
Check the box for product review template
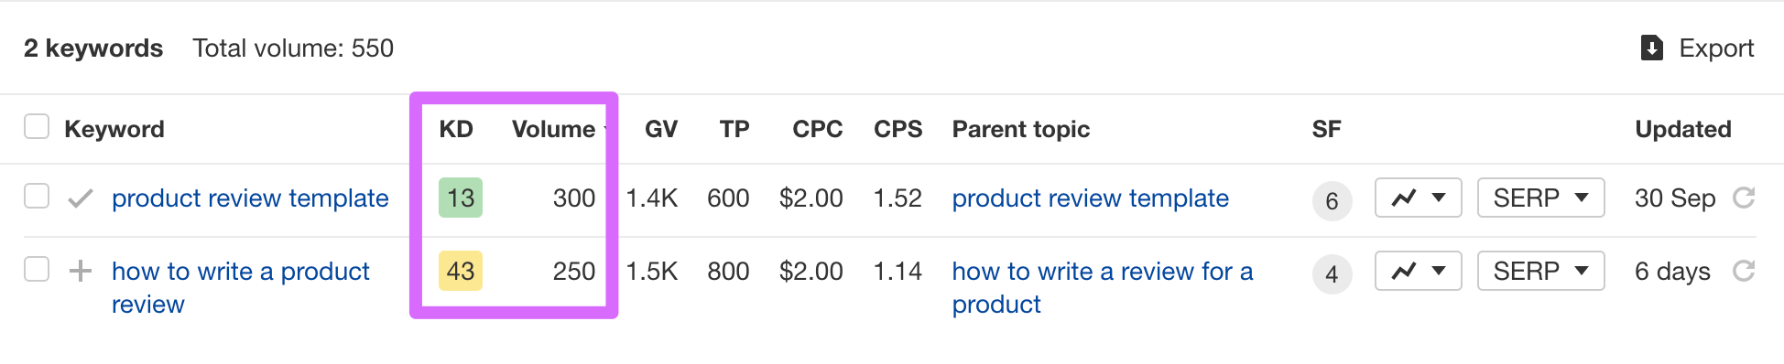(x=37, y=197)
